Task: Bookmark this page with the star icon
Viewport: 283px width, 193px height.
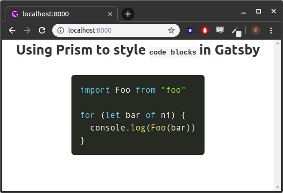Action: [171, 30]
